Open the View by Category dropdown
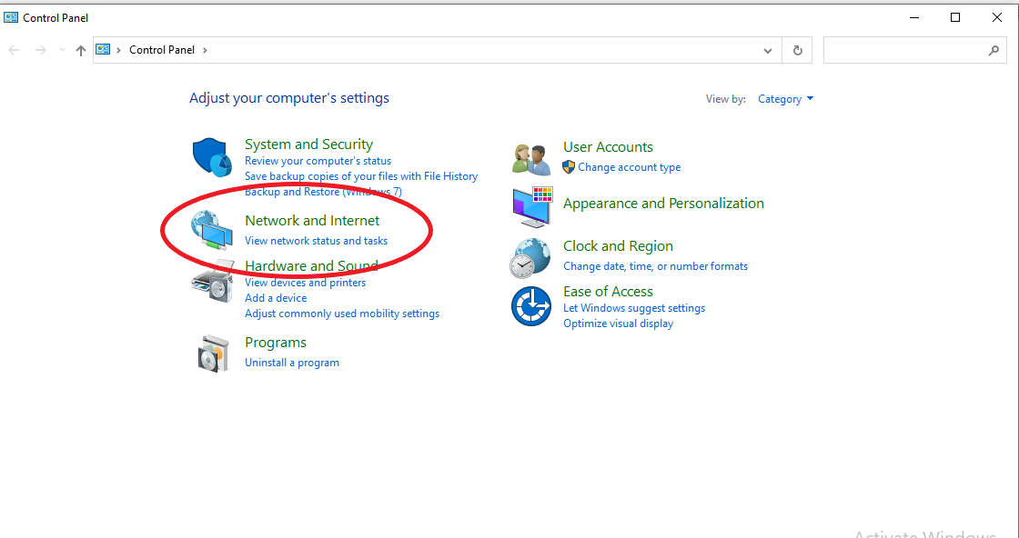Screen dimensions: 1019x538 pos(786,99)
